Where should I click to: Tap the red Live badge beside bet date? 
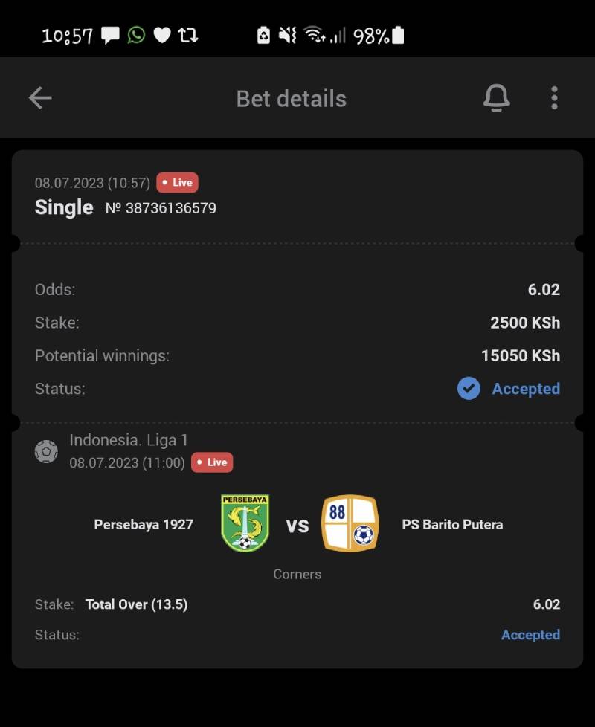tap(177, 183)
